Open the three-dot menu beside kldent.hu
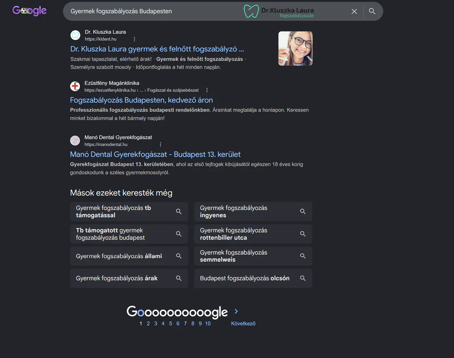454x358 pixels. pos(134,39)
